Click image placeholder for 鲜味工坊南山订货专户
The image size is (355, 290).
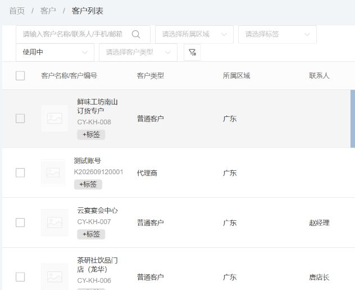[x=54, y=118]
